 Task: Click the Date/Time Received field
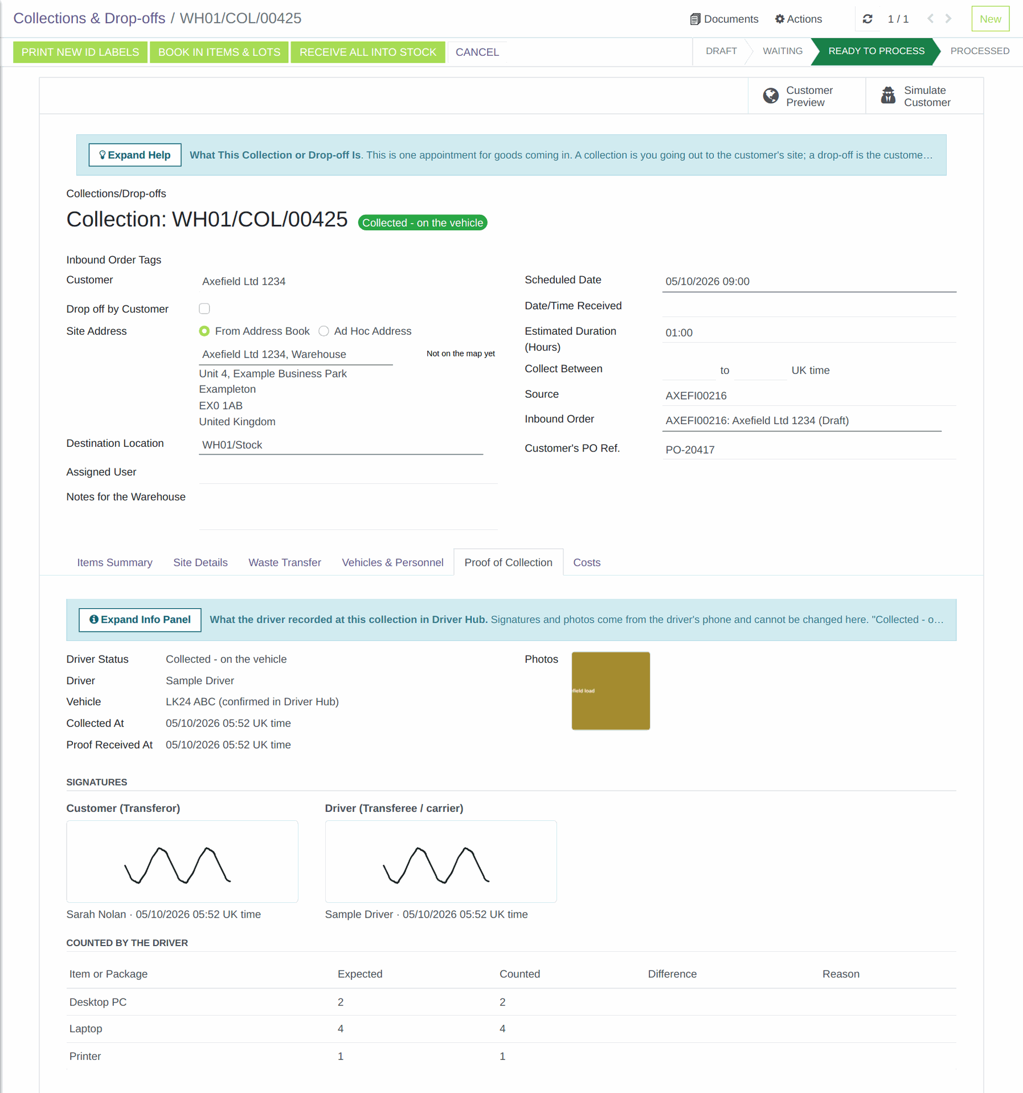[x=809, y=306]
